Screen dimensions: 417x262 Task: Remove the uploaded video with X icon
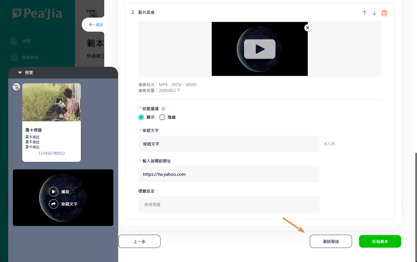307,28
